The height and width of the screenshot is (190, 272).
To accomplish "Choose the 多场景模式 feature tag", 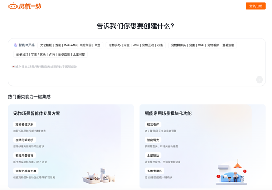I will (x=154, y=171).
